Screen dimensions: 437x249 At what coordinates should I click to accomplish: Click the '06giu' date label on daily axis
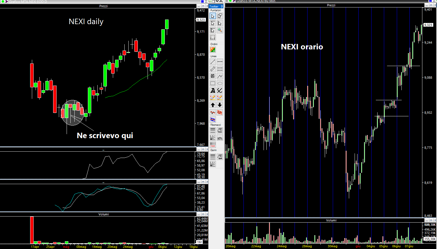pos(162,247)
